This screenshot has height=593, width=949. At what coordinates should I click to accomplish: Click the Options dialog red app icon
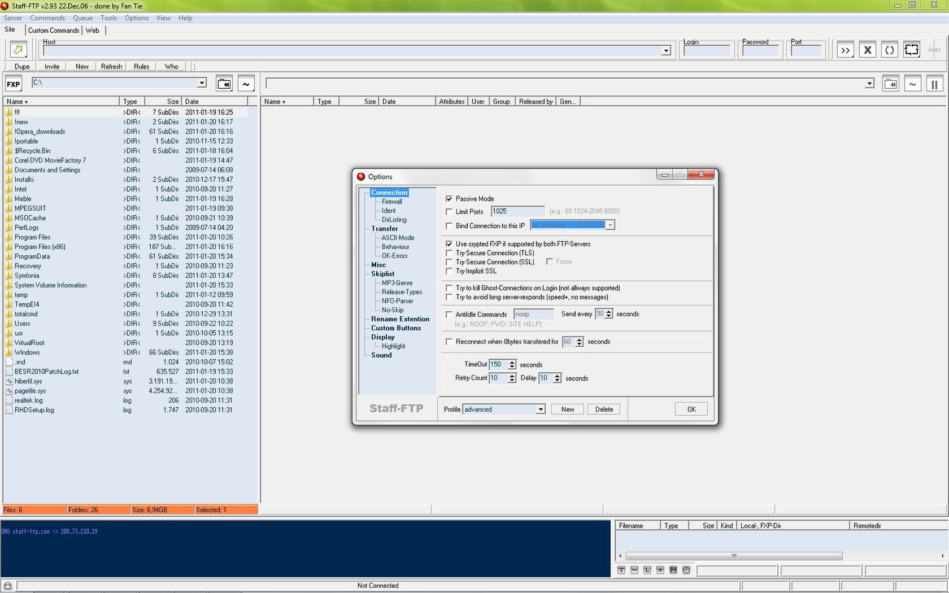pyautogui.click(x=361, y=177)
